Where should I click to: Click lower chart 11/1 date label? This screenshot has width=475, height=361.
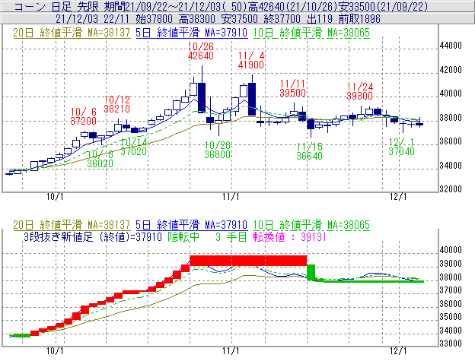[x=231, y=351]
